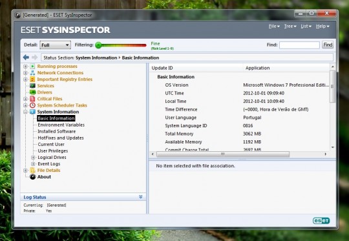Expand the Network Connections node
The width and height of the screenshot is (349, 241).
pyautogui.click(x=25, y=73)
